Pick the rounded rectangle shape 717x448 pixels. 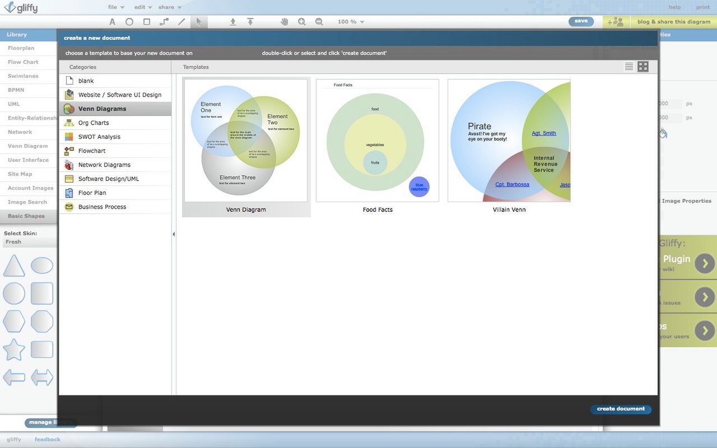[x=42, y=349]
